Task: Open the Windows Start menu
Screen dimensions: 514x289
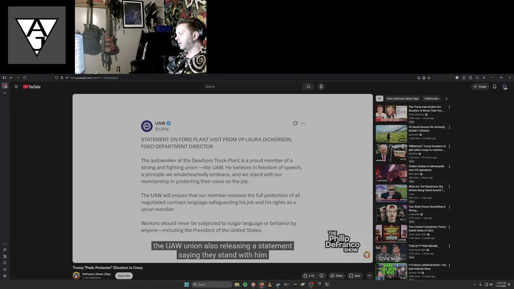Action: 187,285
